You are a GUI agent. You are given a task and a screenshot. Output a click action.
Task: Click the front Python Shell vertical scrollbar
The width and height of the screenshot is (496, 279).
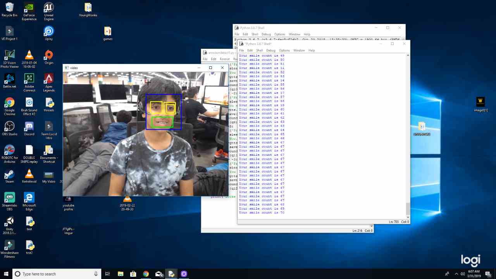(408, 136)
